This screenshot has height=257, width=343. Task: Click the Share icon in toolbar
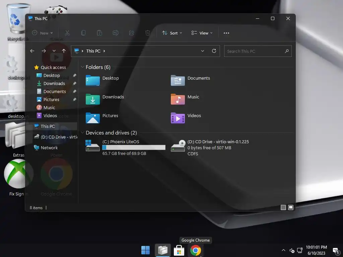coord(131,33)
